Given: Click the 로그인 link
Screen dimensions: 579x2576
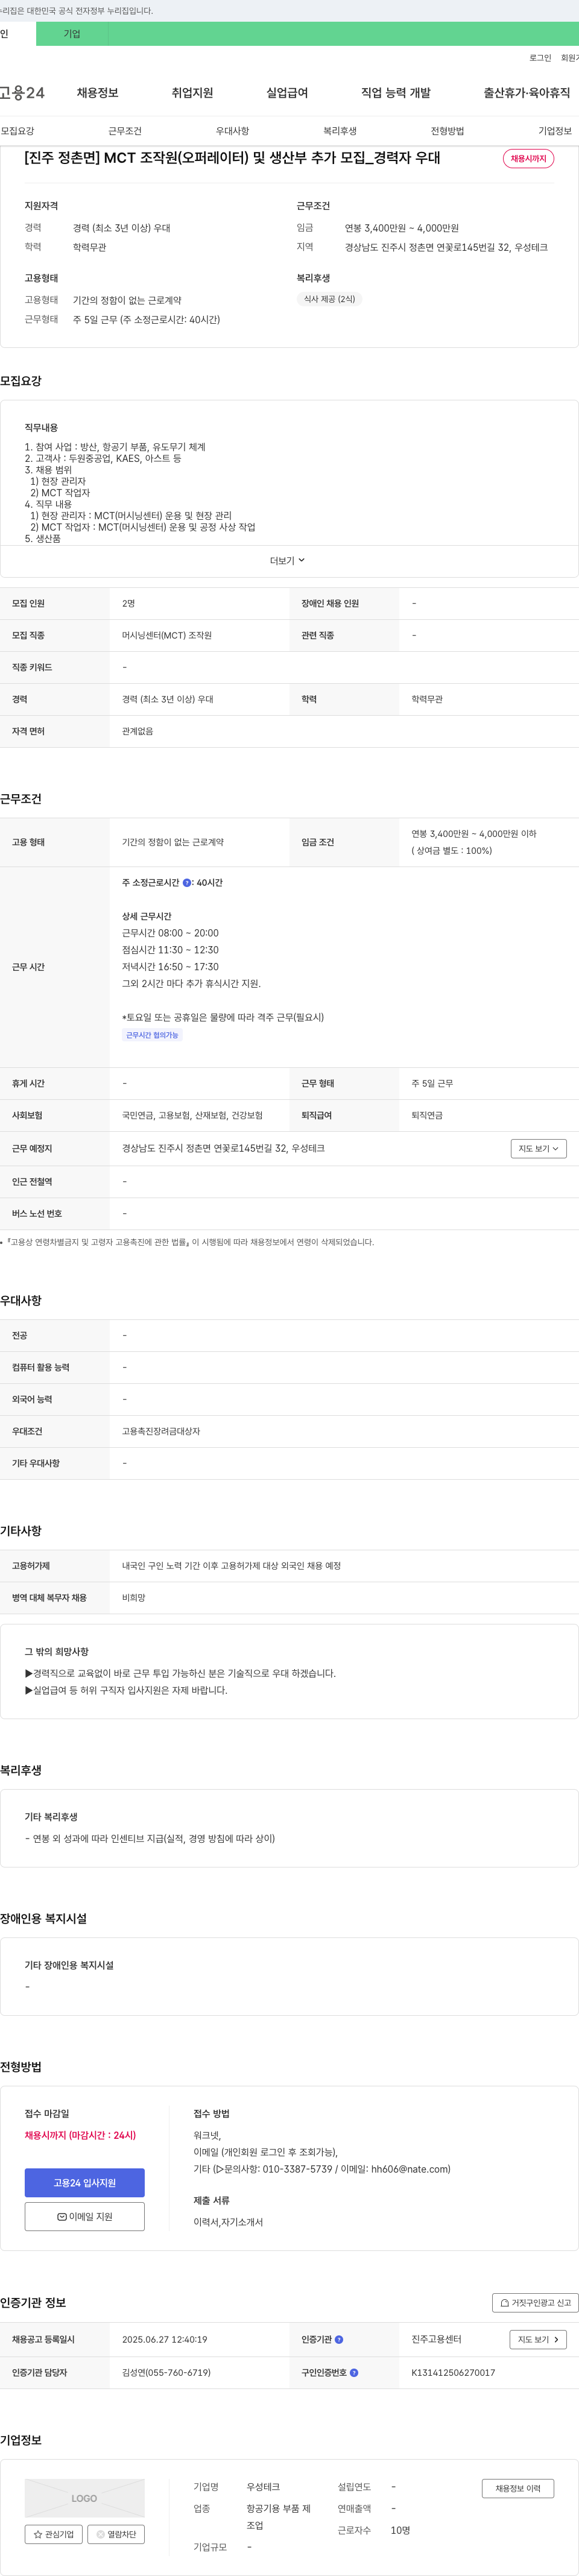Looking at the screenshot, I should (x=540, y=58).
